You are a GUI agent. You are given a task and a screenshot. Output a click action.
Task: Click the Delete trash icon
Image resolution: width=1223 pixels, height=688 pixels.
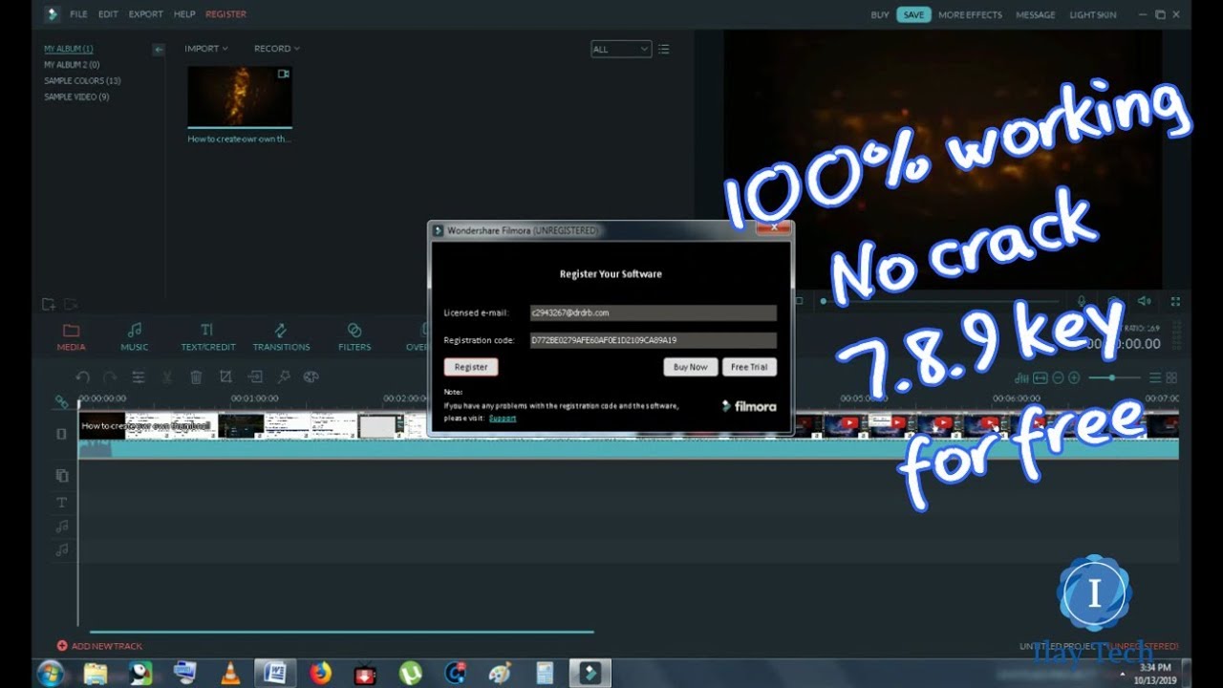196,377
